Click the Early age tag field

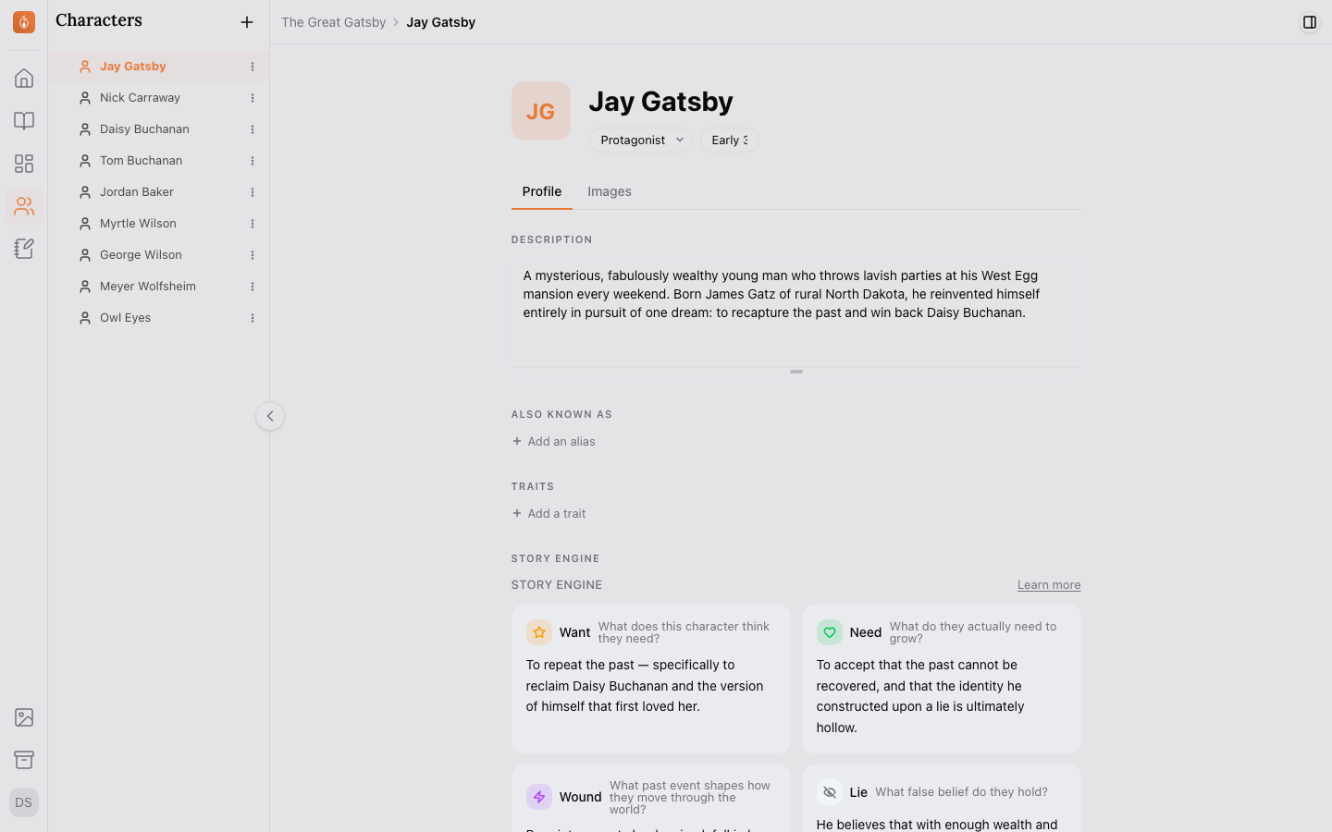point(730,140)
